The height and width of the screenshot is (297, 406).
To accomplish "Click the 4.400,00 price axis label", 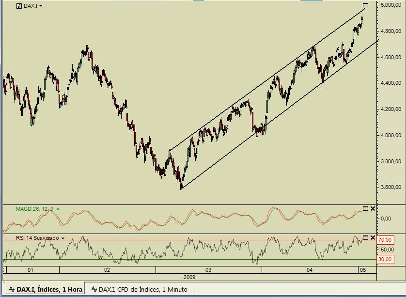I will [390, 83].
